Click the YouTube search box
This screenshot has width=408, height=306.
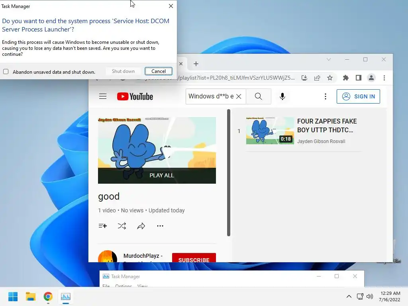tap(211, 96)
